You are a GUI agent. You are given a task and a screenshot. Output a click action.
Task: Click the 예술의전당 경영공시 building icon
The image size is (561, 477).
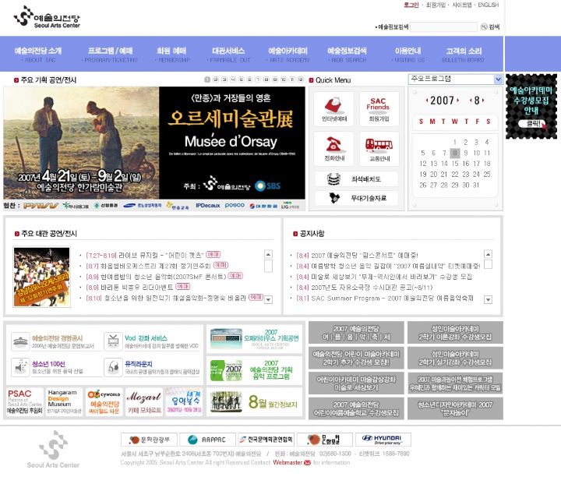(x=20, y=341)
